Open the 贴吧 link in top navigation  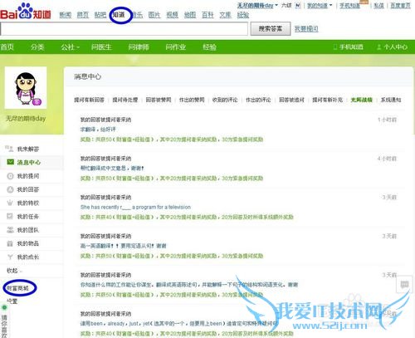pyautogui.click(x=100, y=15)
